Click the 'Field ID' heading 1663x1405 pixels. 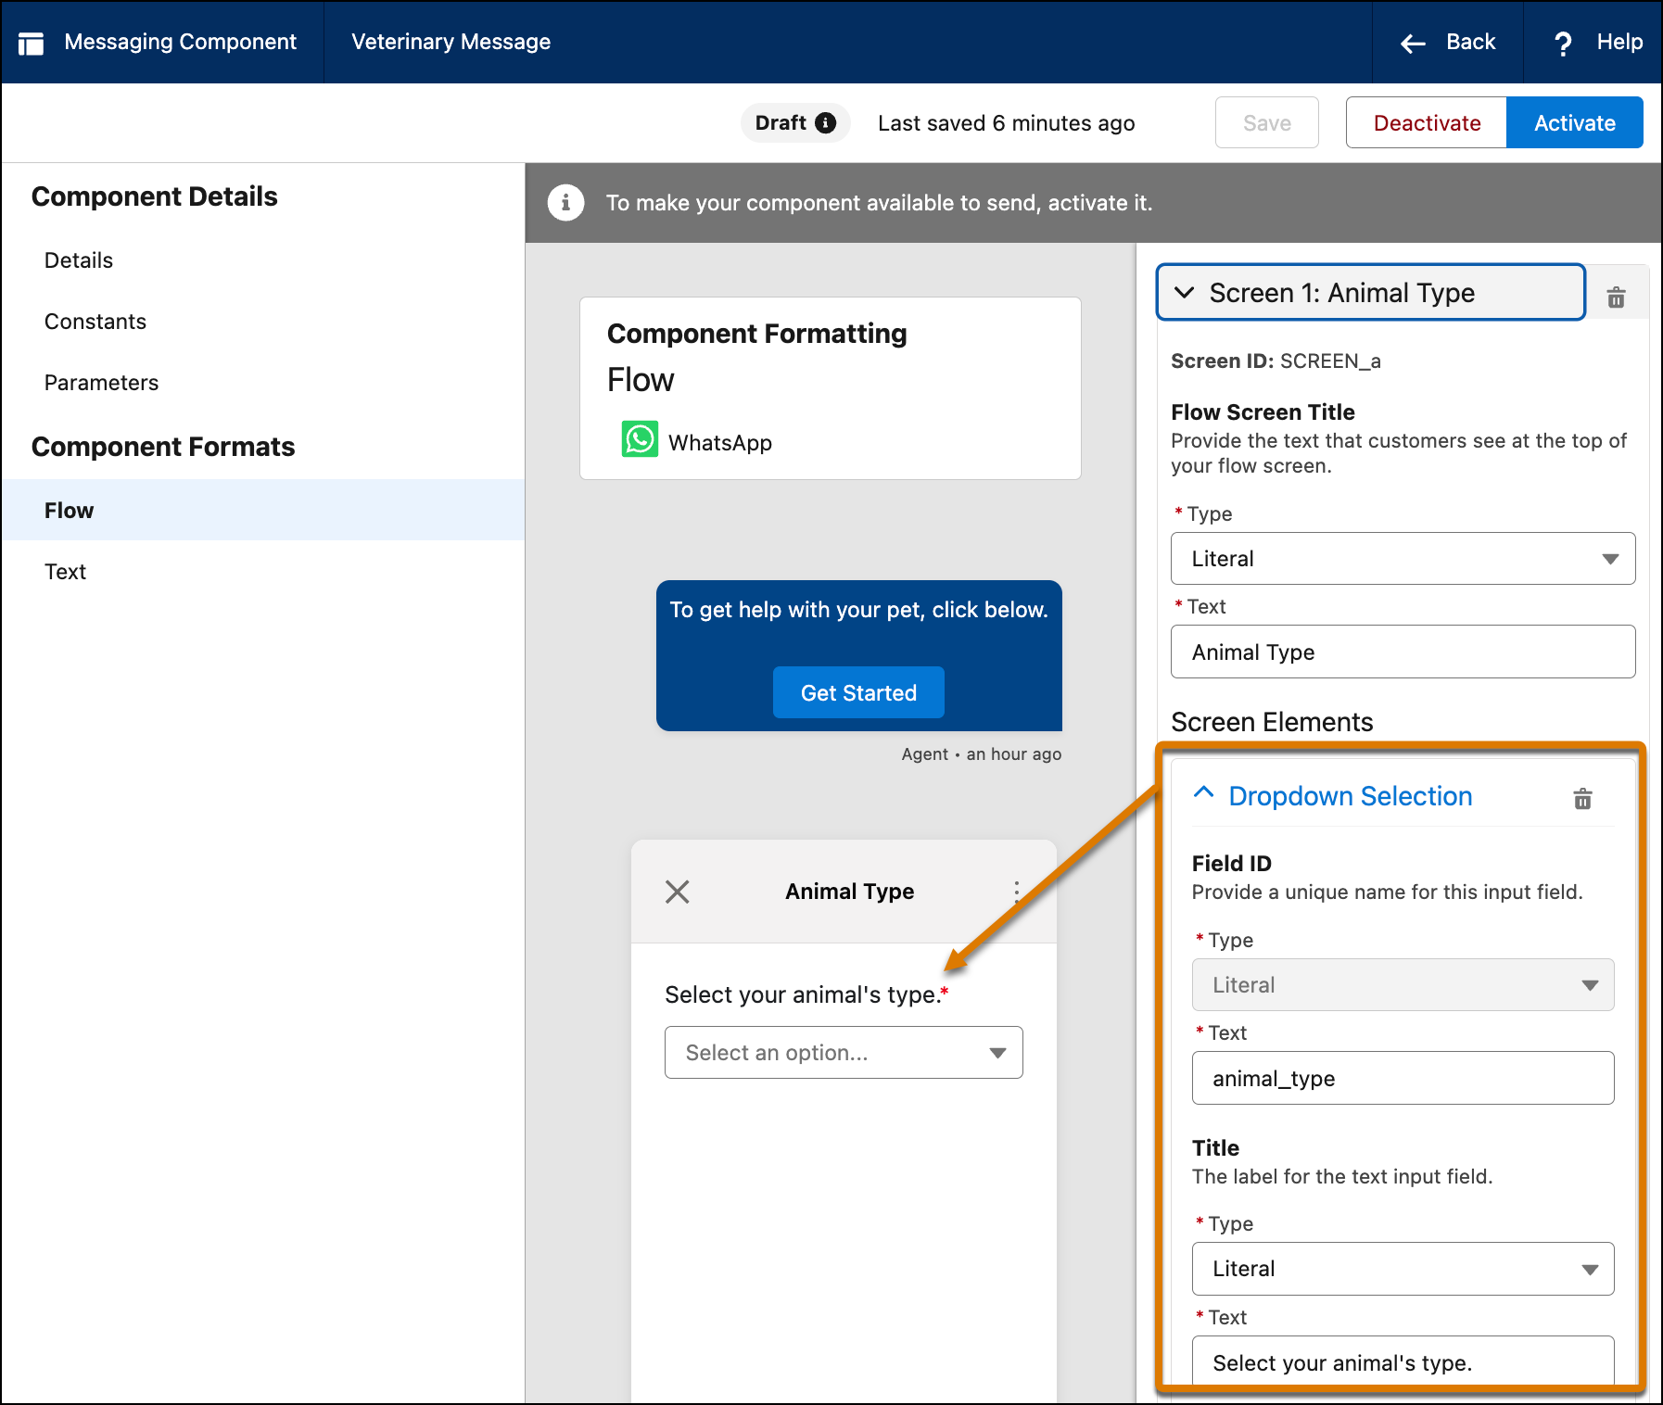click(x=1231, y=864)
